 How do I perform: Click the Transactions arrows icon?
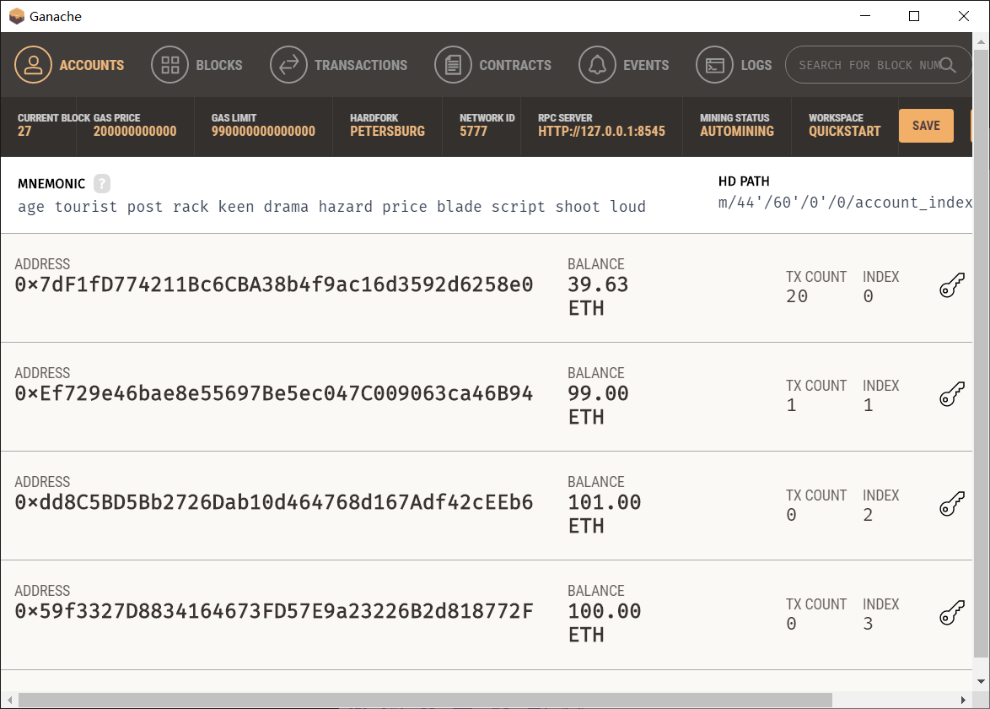click(x=288, y=65)
